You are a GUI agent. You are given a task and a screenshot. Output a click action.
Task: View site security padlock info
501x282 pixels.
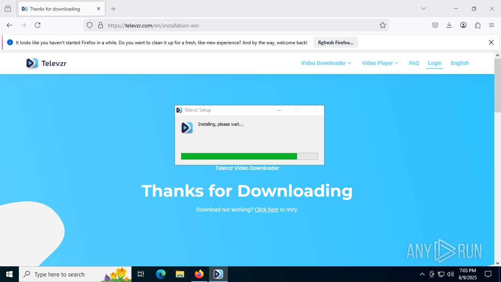tap(101, 25)
